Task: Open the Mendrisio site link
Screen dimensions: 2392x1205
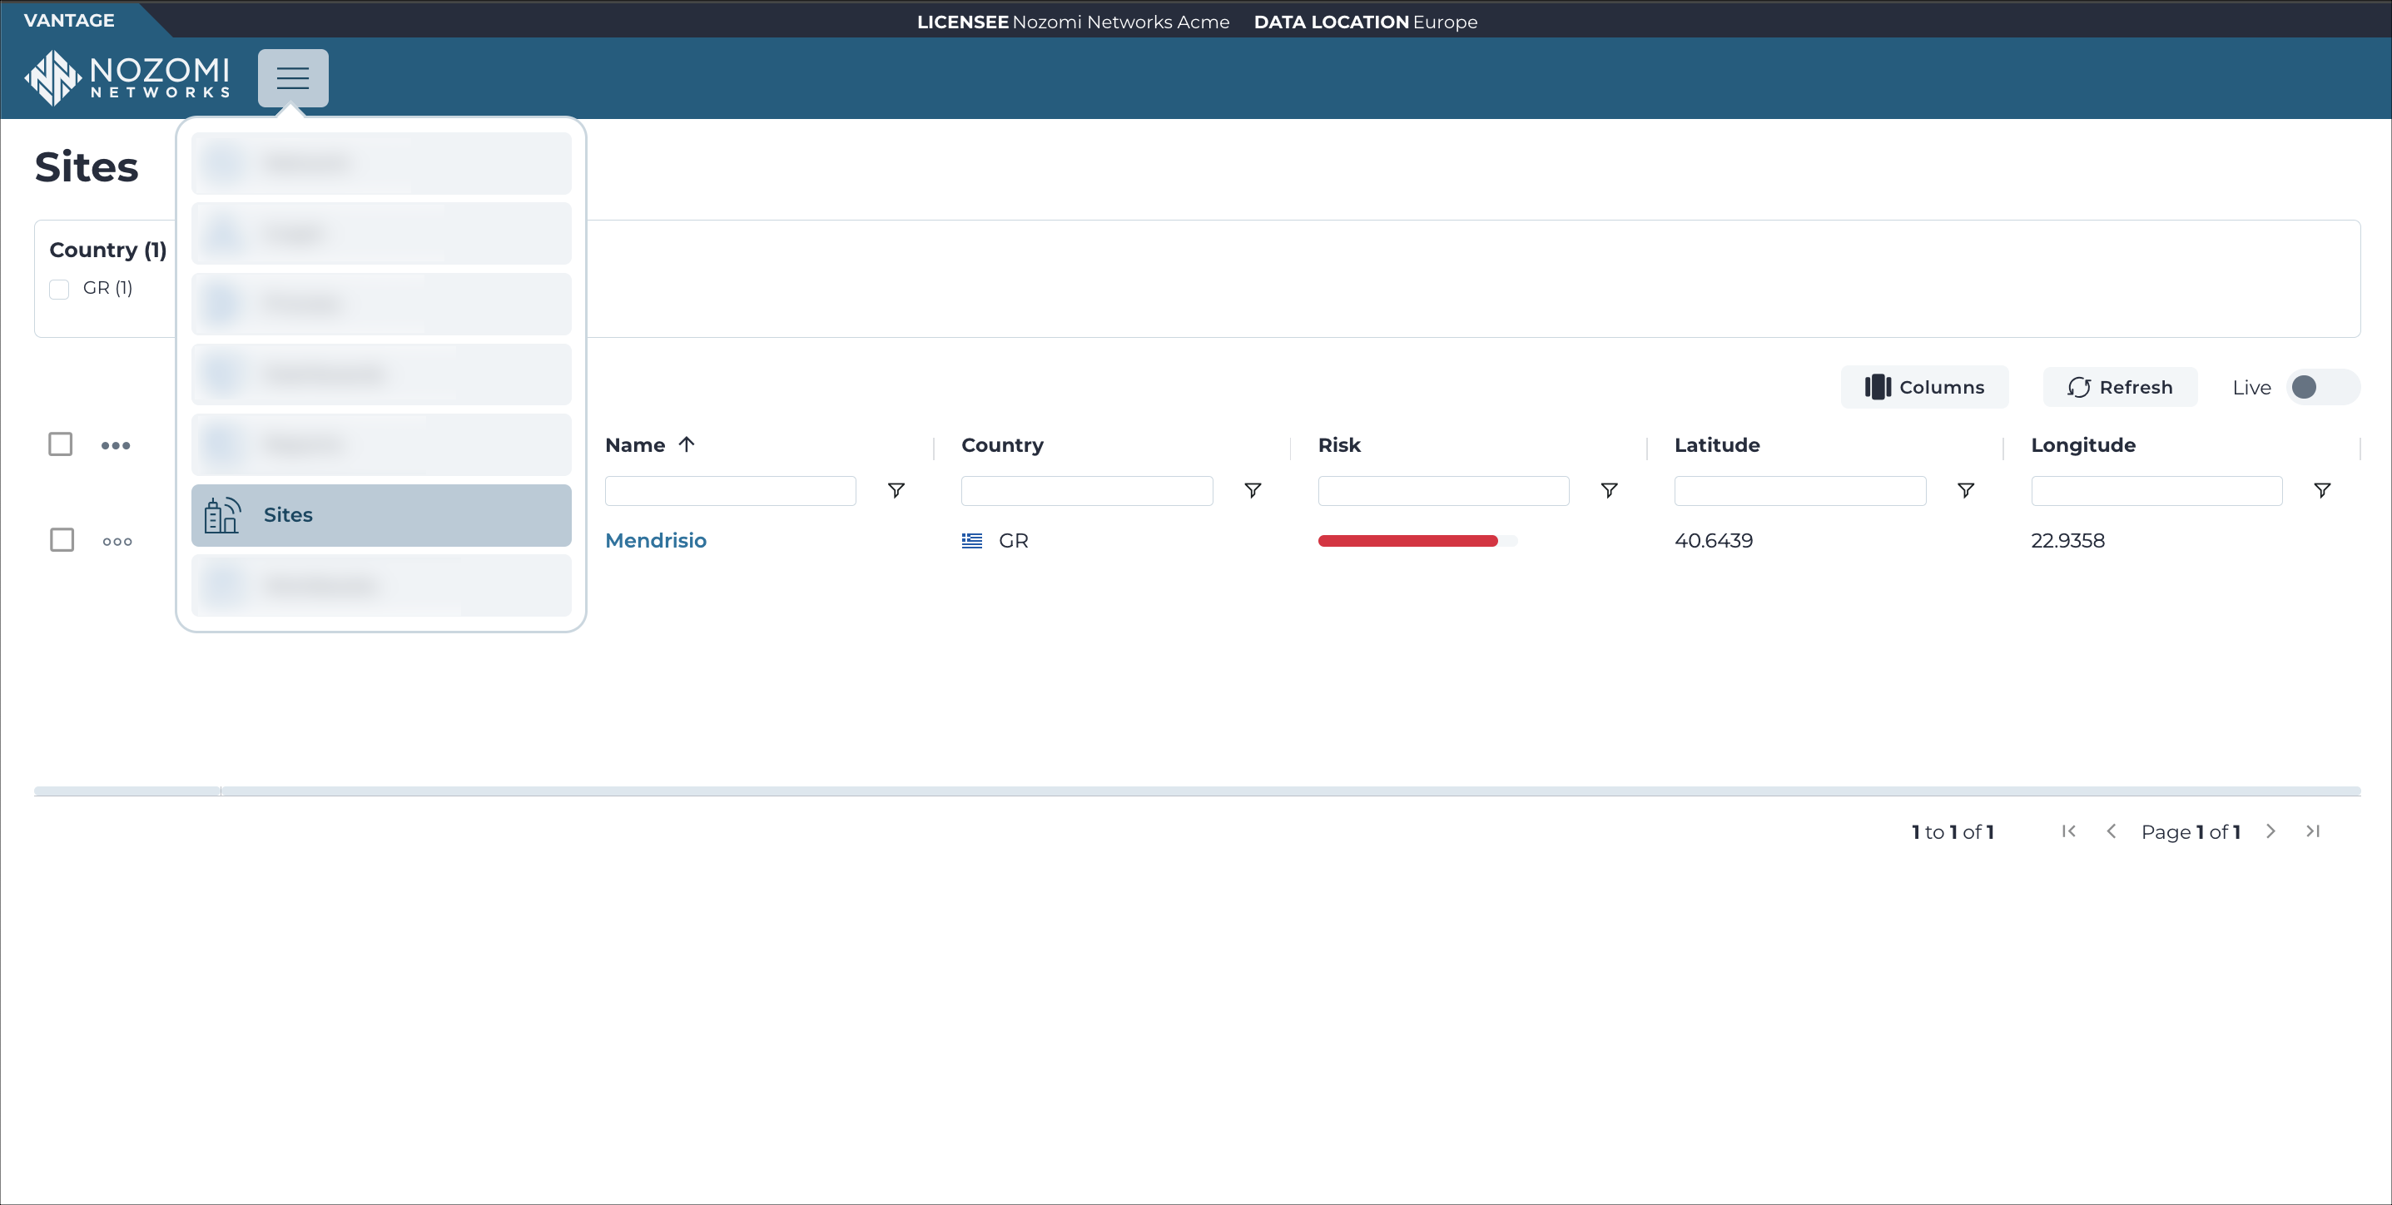Action: [x=654, y=539]
